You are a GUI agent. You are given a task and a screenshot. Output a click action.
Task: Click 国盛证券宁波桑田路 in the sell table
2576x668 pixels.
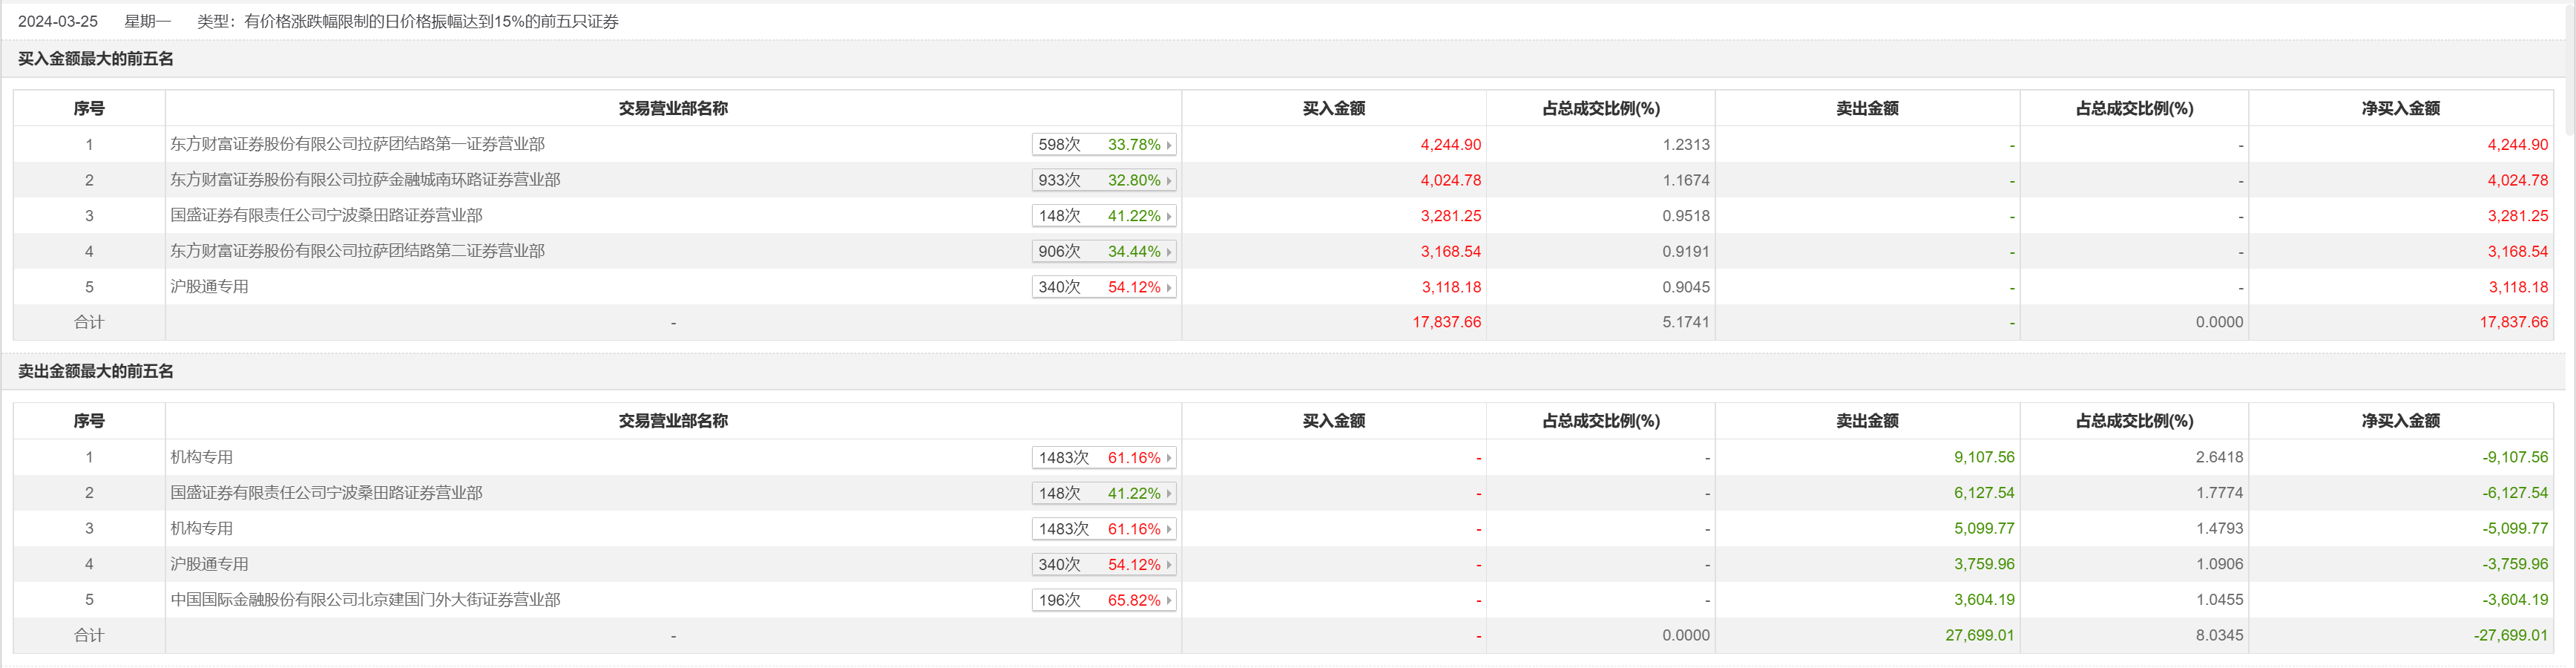tap(326, 493)
